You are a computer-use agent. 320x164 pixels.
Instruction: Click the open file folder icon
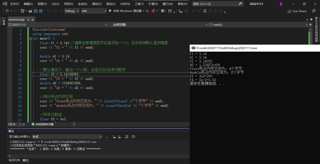[x=30, y=11]
